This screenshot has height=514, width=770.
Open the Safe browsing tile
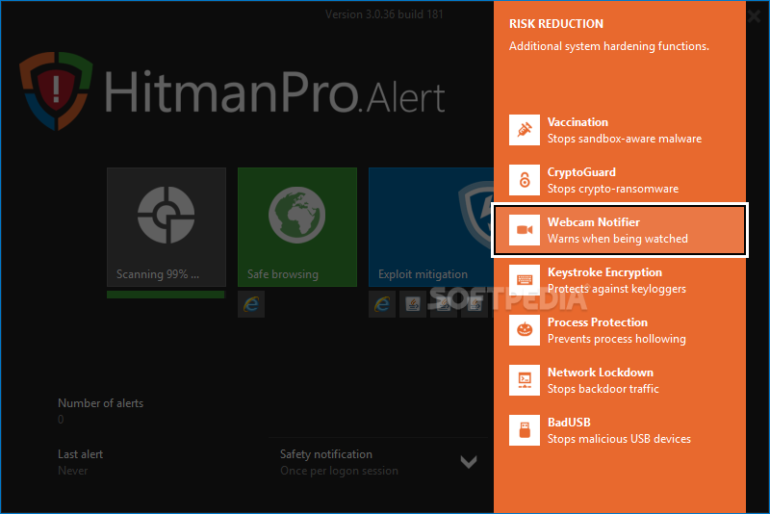tap(297, 227)
